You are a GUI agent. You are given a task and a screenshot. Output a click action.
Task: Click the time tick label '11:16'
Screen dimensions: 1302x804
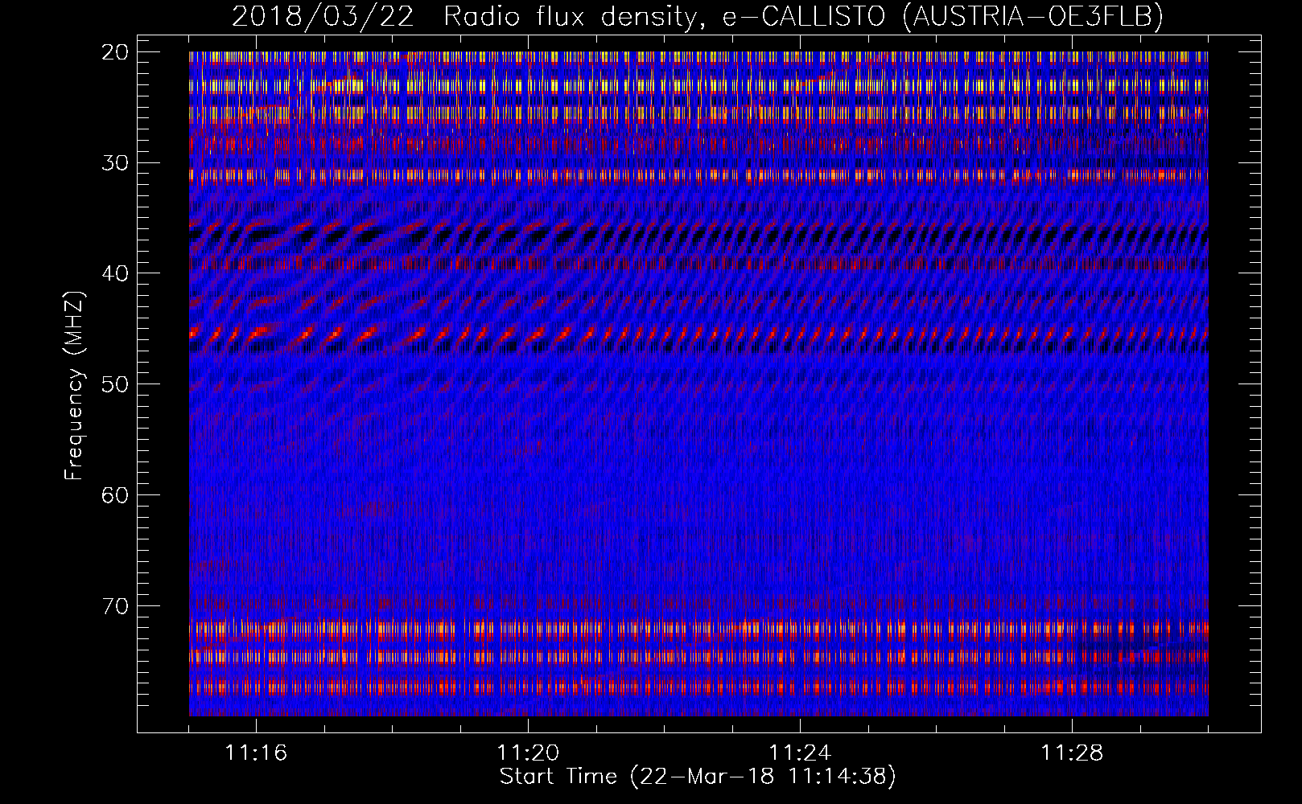click(x=256, y=753)
